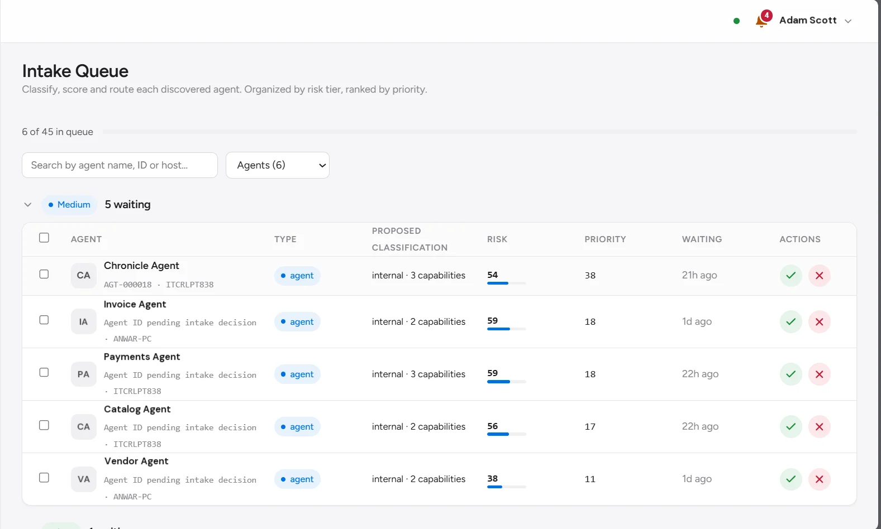
Task: Approve Catalog Agent with green check
Action: [790, 427]
